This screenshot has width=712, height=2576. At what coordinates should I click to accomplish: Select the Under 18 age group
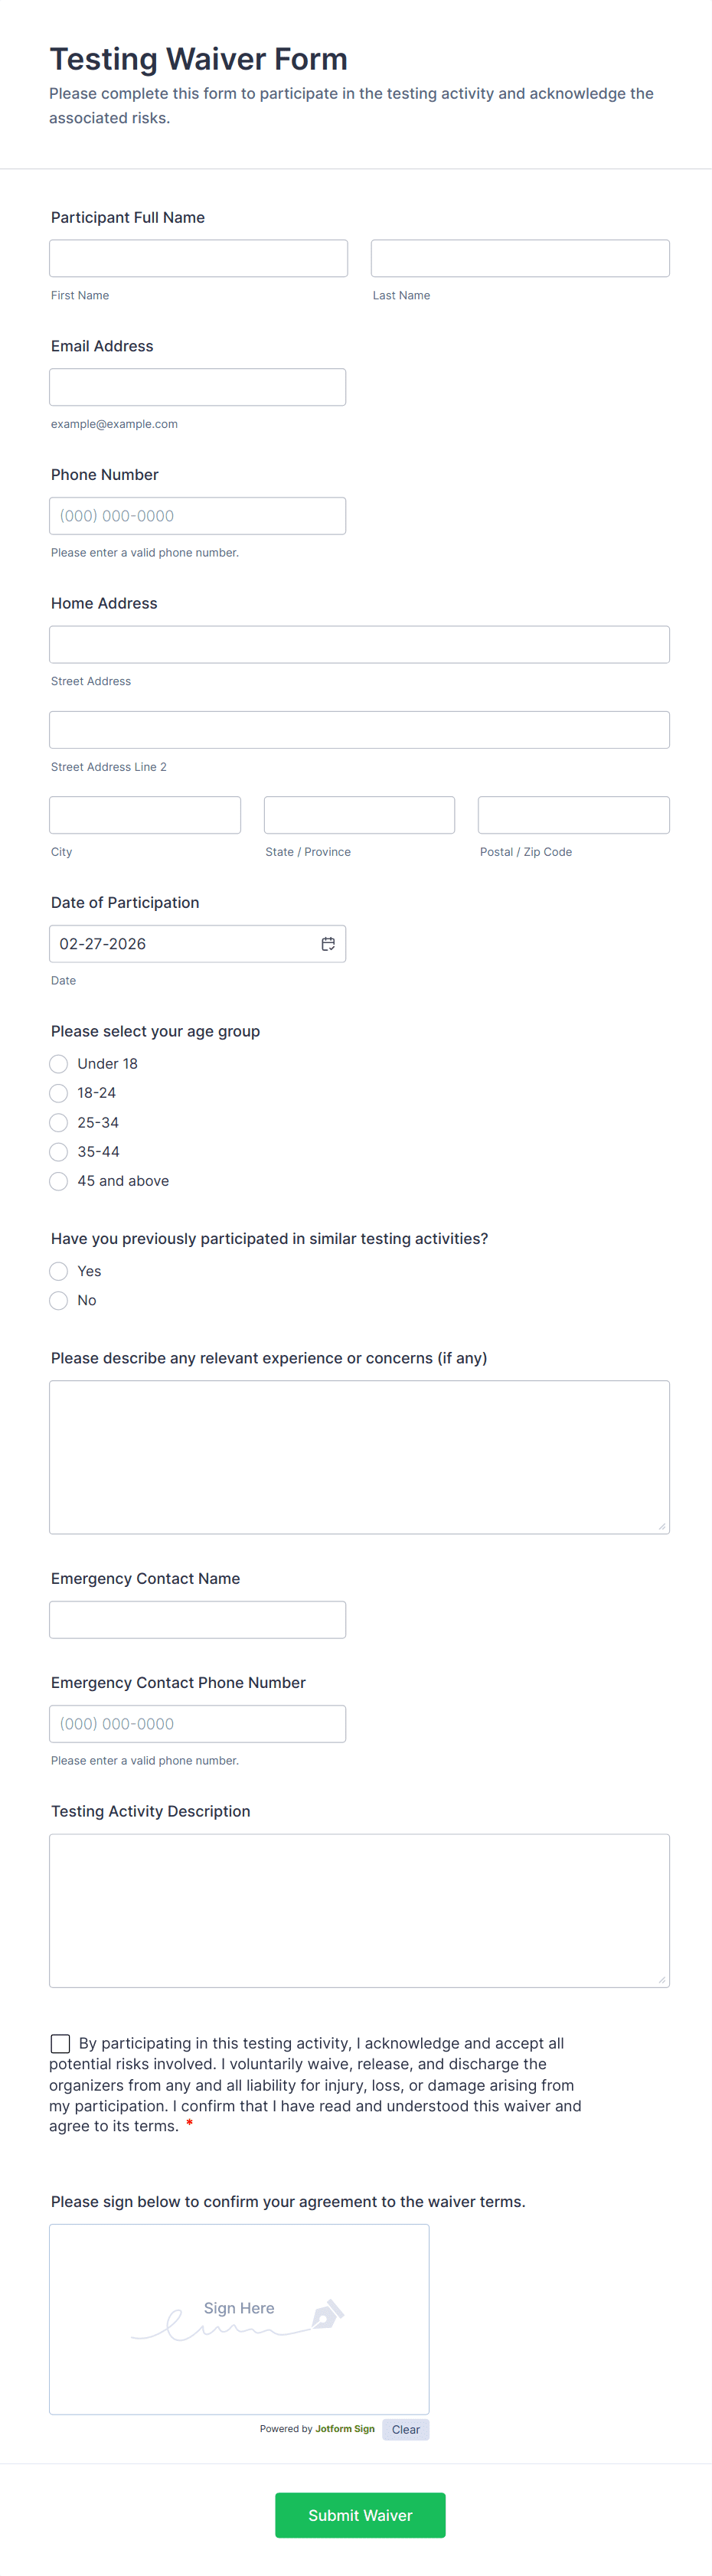(59, 1064)
